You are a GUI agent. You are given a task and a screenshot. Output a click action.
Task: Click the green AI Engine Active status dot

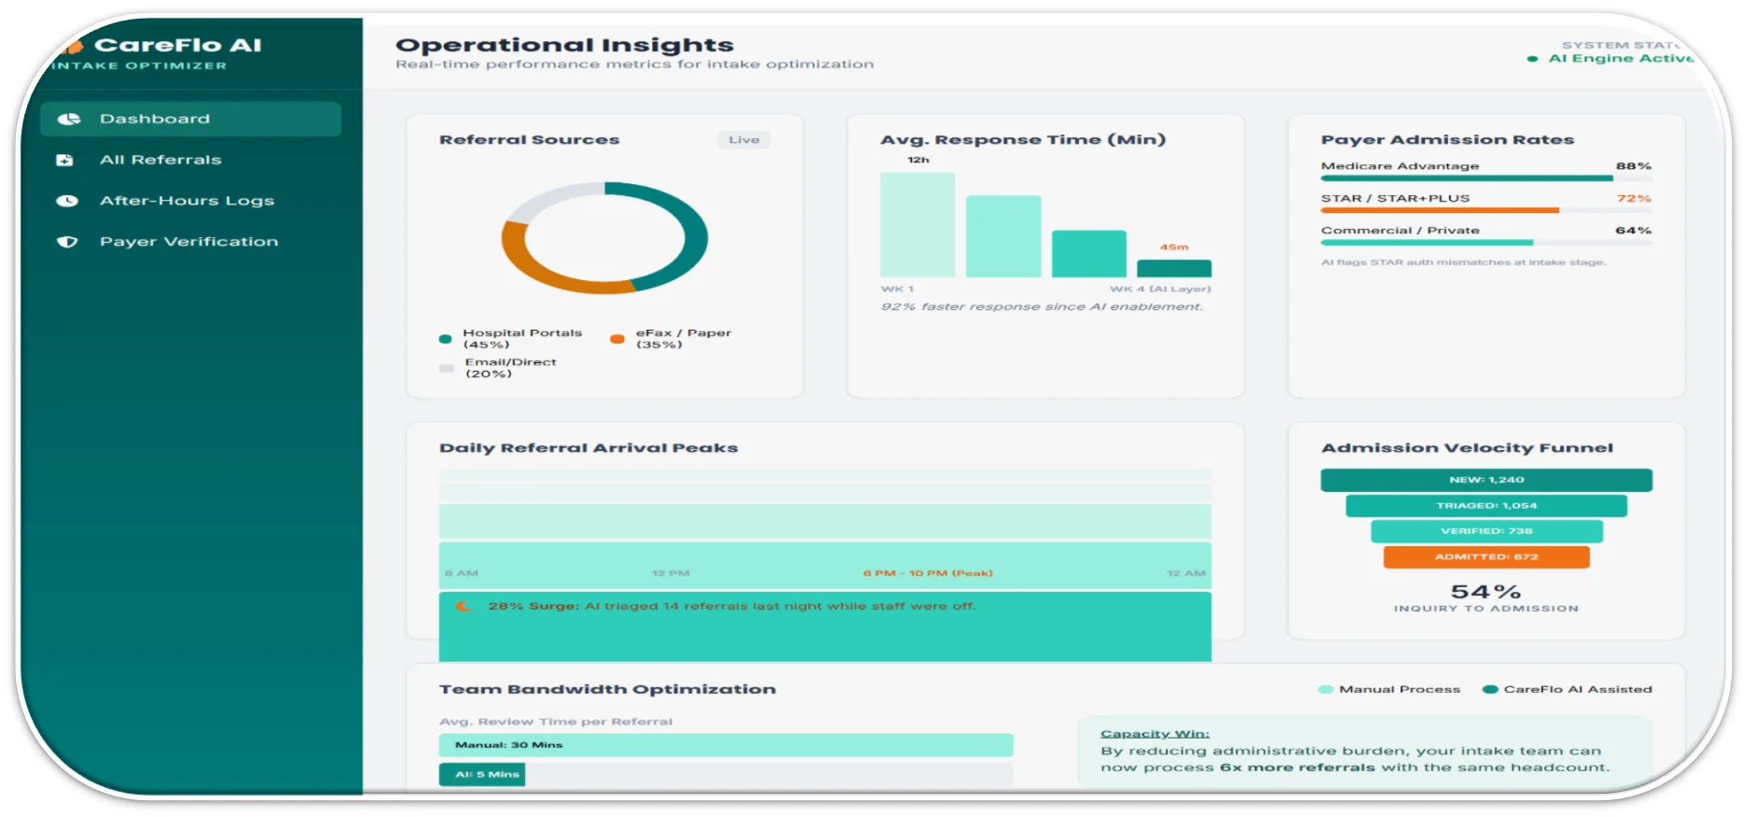click(1532, 59)
